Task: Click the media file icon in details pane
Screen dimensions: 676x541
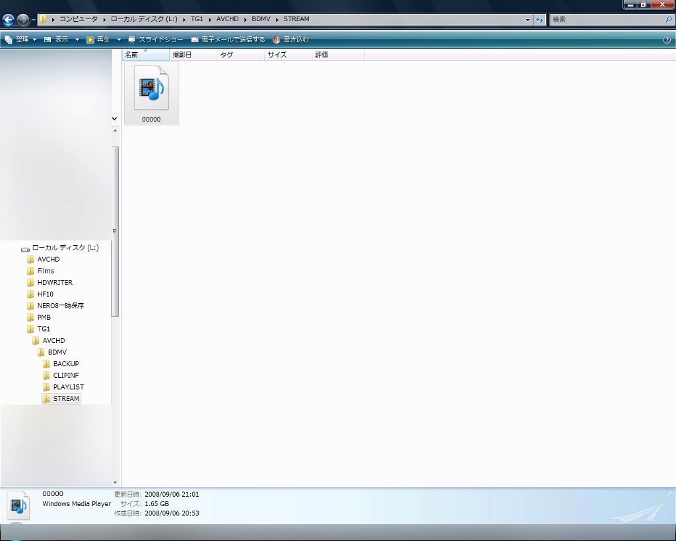Action: pyautogui.click(x=18, y=505)
